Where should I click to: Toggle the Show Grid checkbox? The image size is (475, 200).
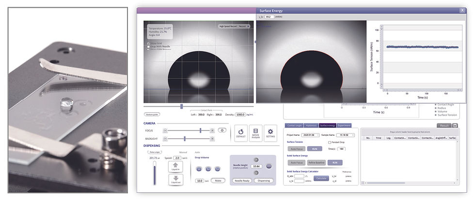coord(148,43)
